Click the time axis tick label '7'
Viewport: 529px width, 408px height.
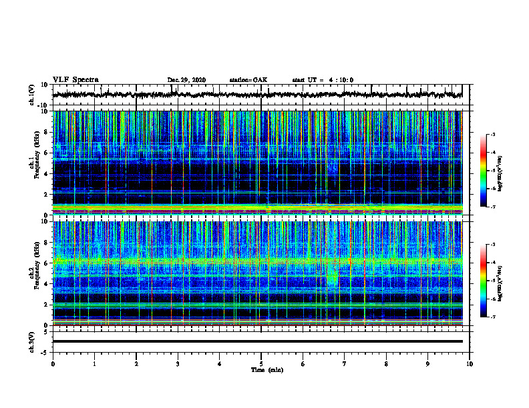tap(345, 364)
